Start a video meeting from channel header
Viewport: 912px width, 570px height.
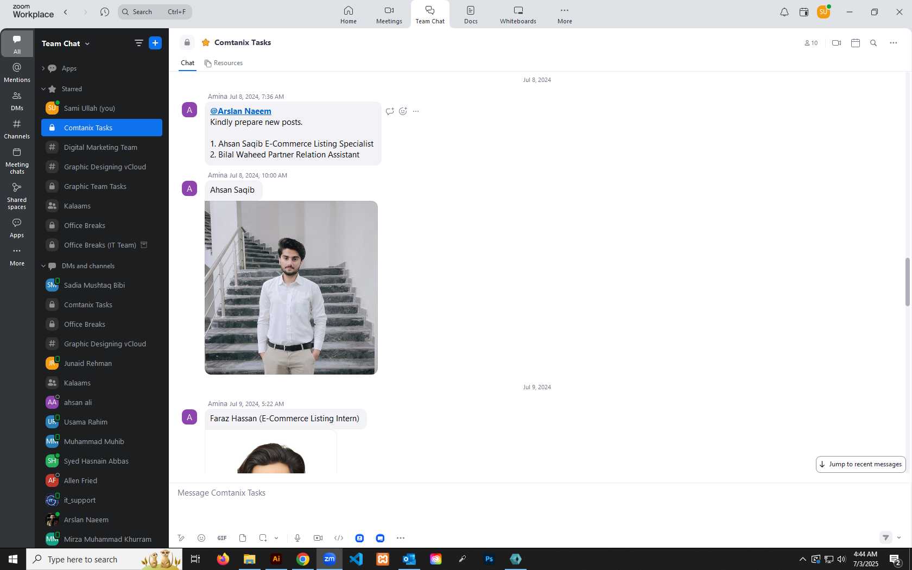pyautogui.click(x=837, y=43)
